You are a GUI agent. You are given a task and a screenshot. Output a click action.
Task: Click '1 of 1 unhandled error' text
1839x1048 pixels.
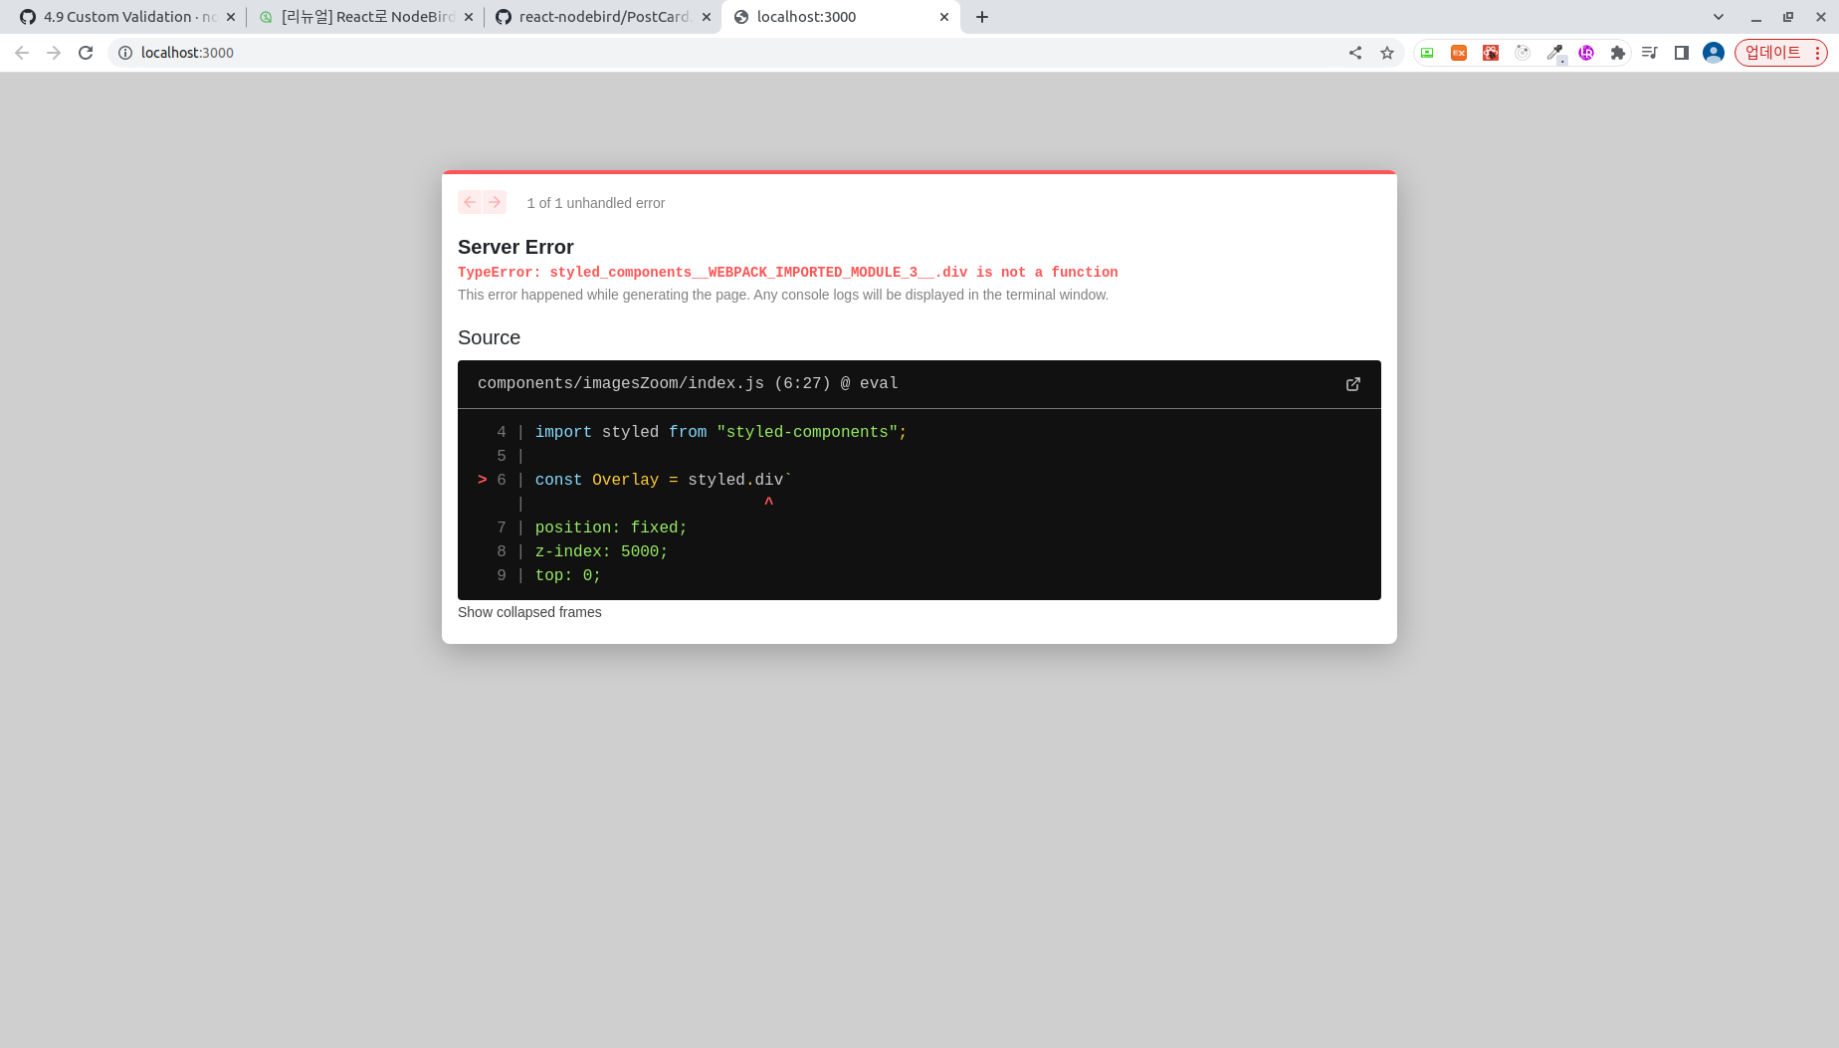click(x=596, y=203)
